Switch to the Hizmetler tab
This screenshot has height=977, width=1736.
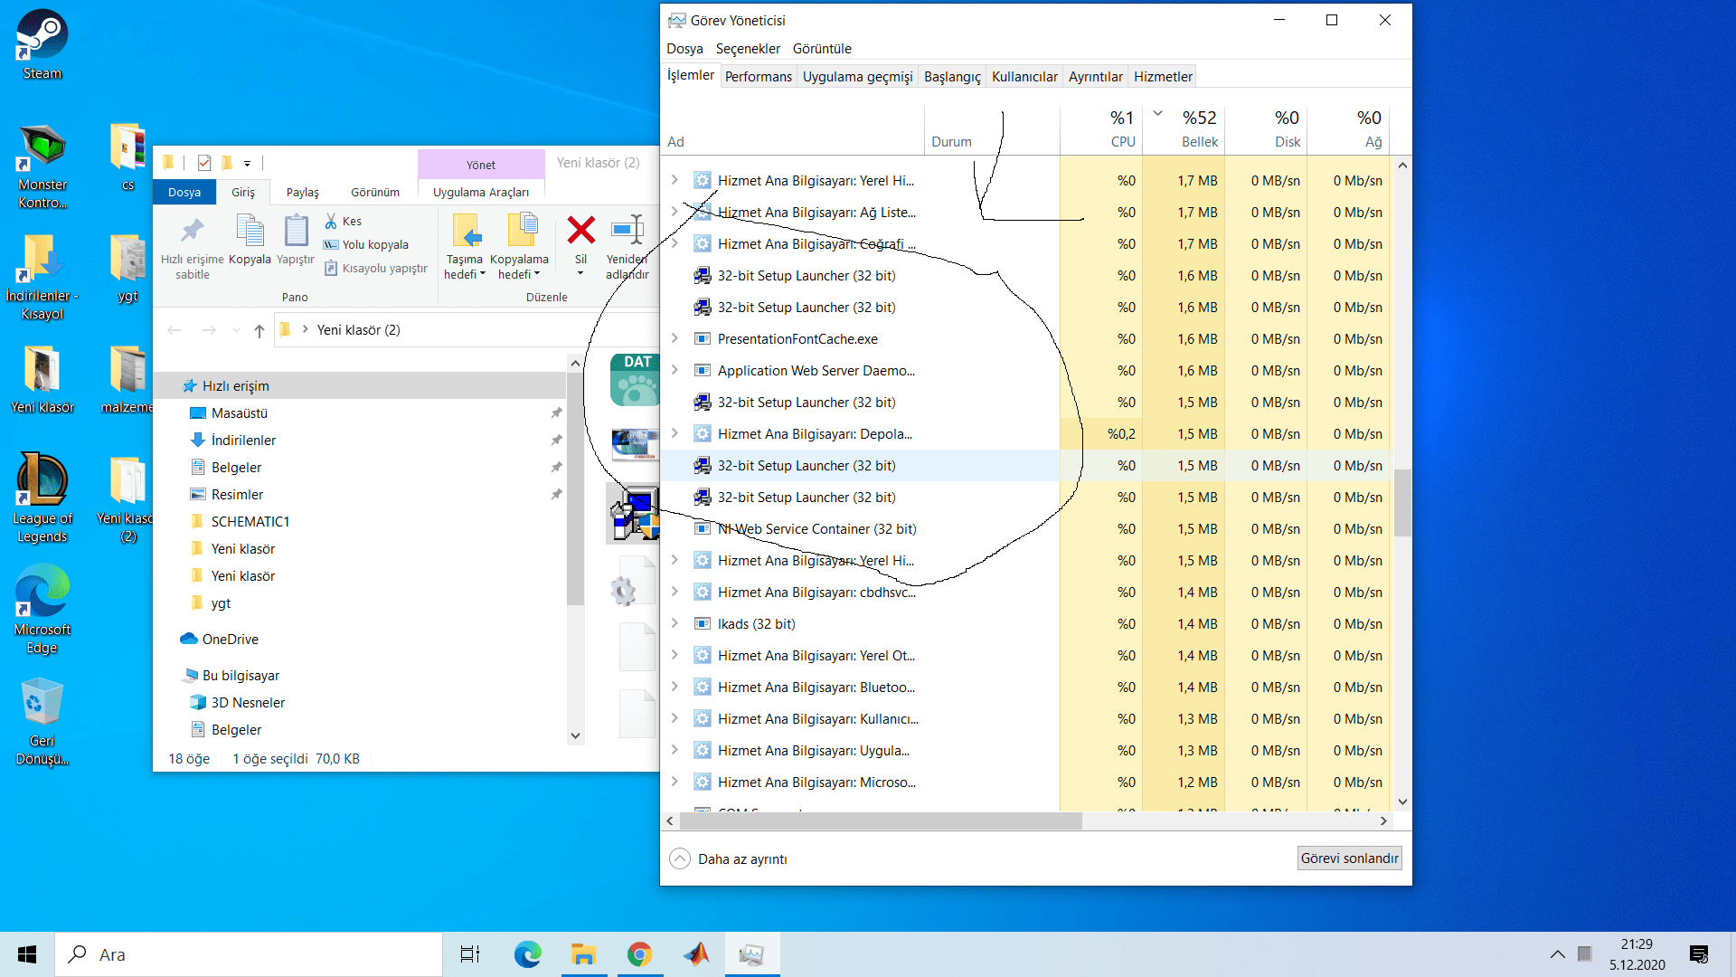[x=1163, y=77]
